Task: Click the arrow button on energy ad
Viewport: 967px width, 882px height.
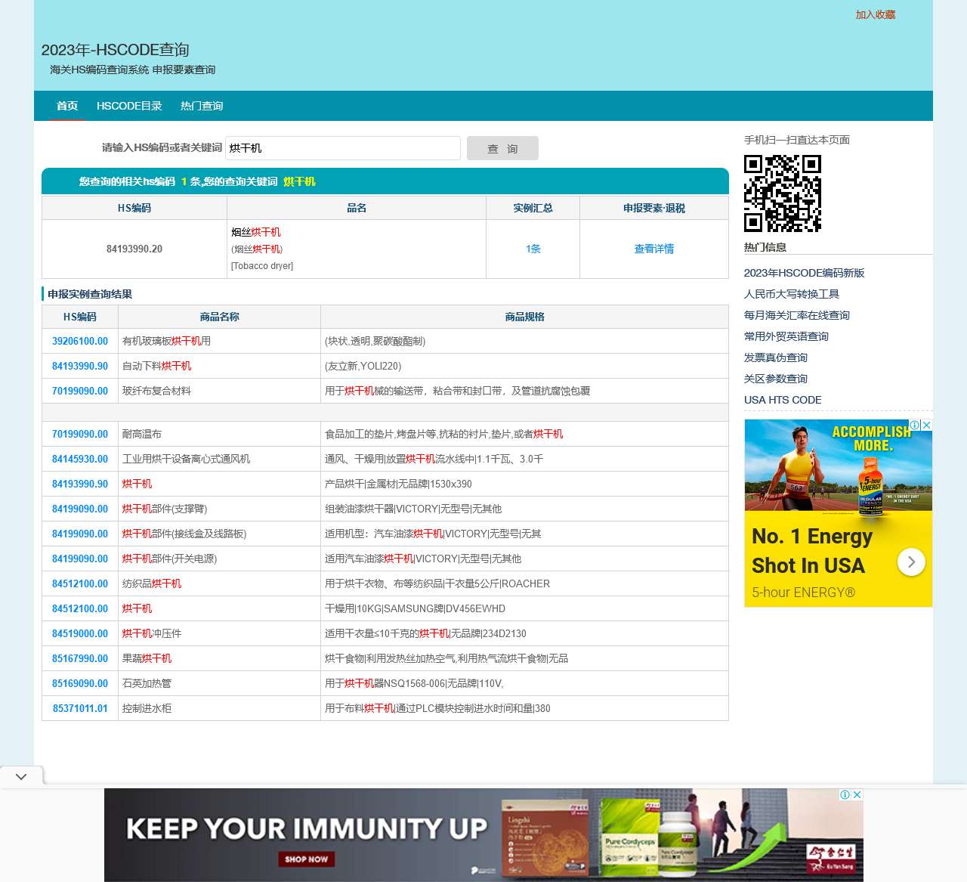Action: click(x=911, y=562)
